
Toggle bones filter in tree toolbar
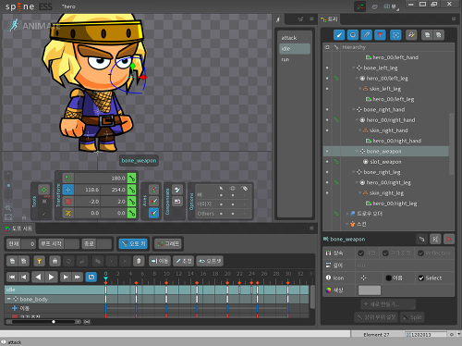tap(339, 35)
